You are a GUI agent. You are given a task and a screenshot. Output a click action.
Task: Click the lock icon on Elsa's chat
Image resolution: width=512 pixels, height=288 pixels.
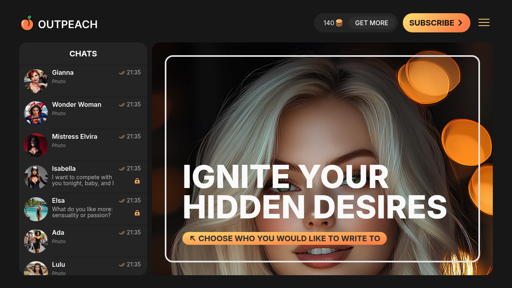pos(137,213)
